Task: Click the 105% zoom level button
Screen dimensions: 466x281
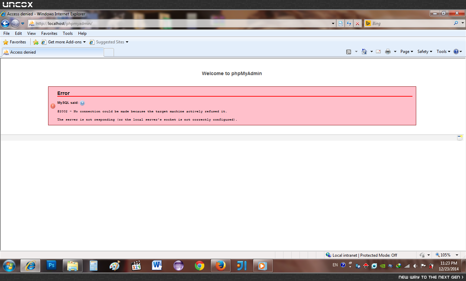Action: pyautogui.click(x=443, y=255)
